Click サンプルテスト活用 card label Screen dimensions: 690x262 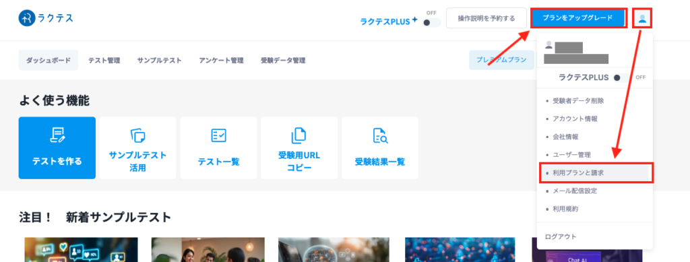point(137,162)
